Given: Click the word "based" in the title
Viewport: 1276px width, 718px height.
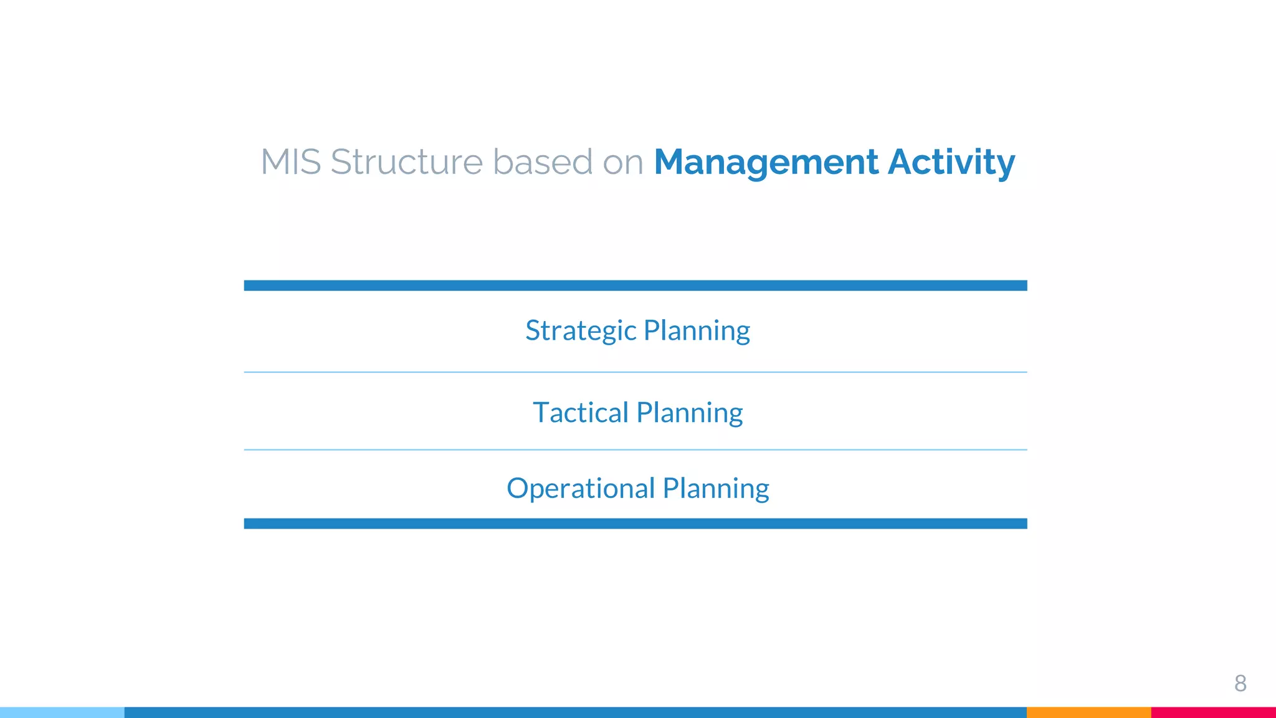Looking at the screenshot, I should 542,162.
